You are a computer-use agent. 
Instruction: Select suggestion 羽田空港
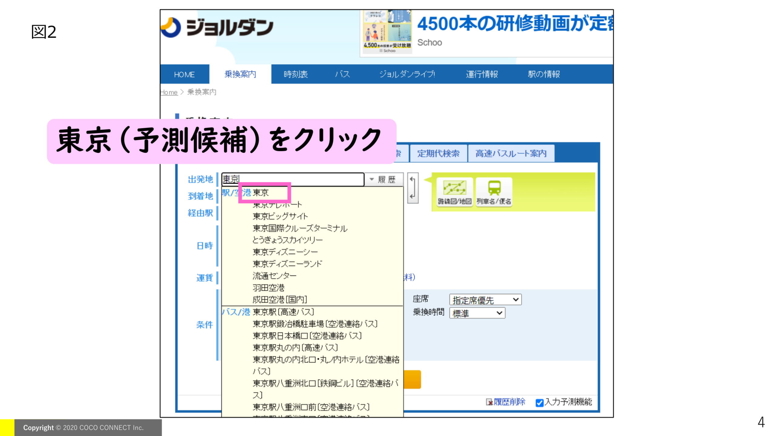(x=269, y=288)
